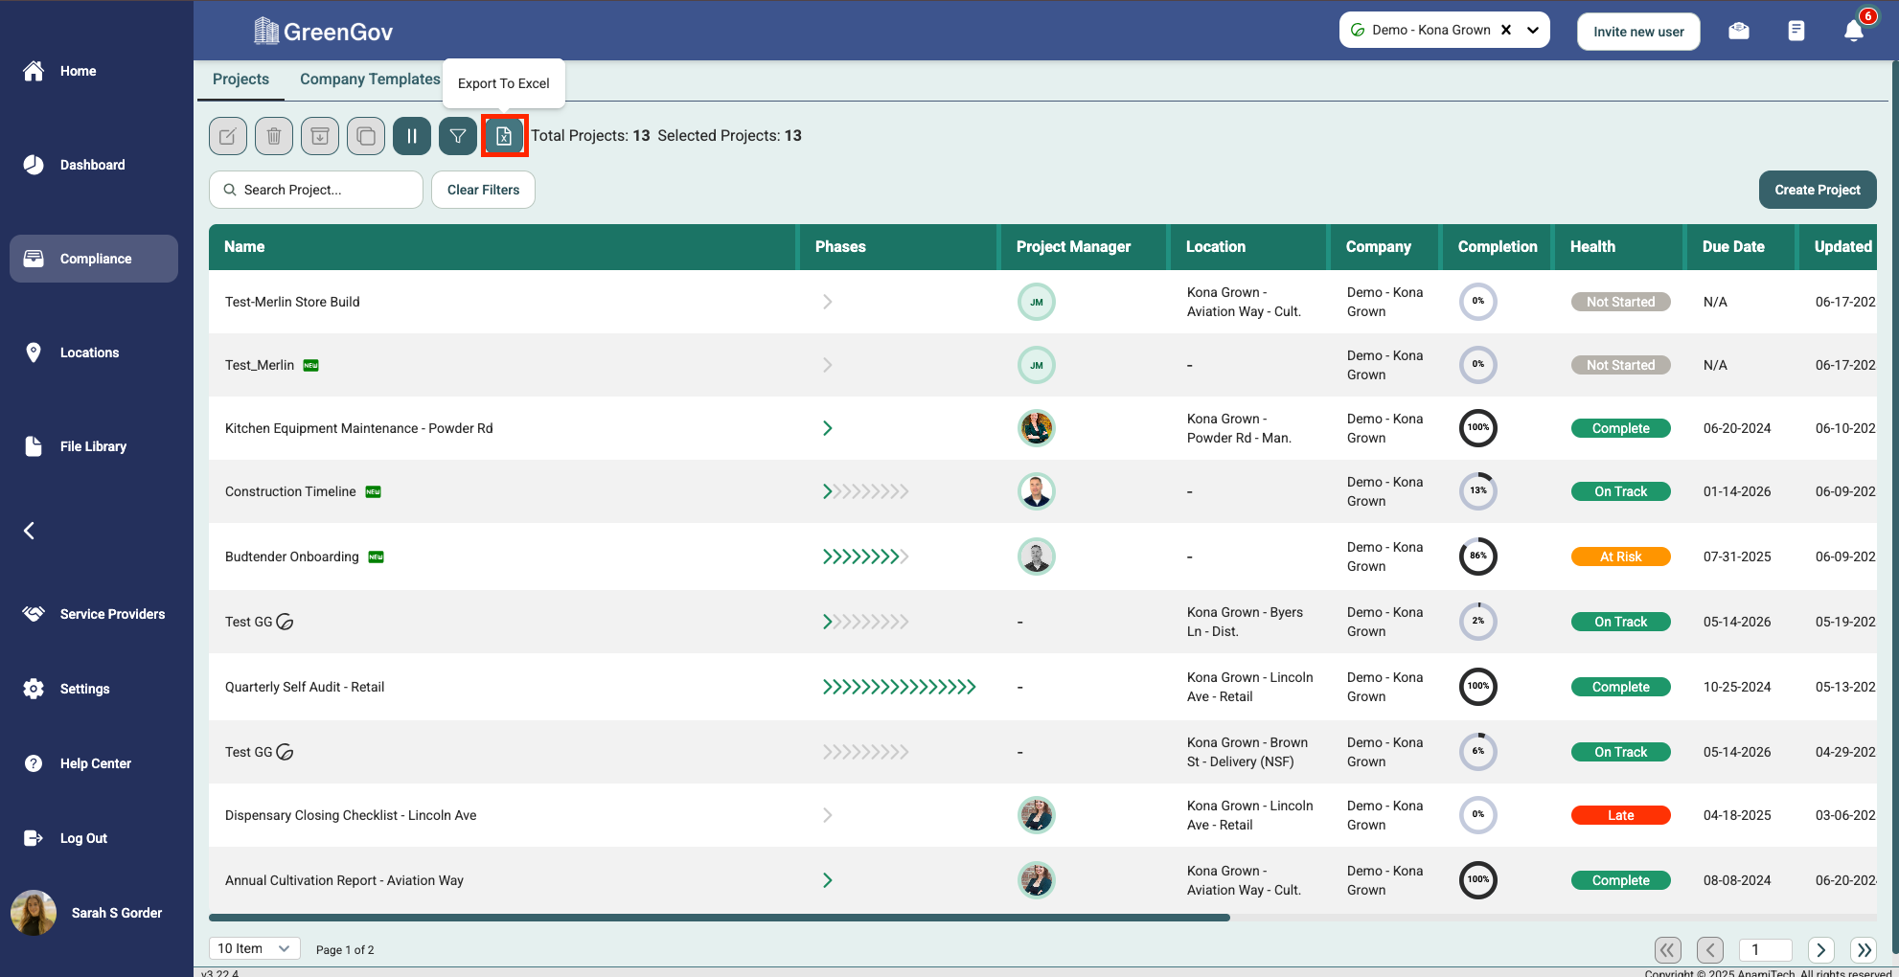Open the mail inbox icon in header
This screenshot has width=1899, height=977.
coord(1739,31)
